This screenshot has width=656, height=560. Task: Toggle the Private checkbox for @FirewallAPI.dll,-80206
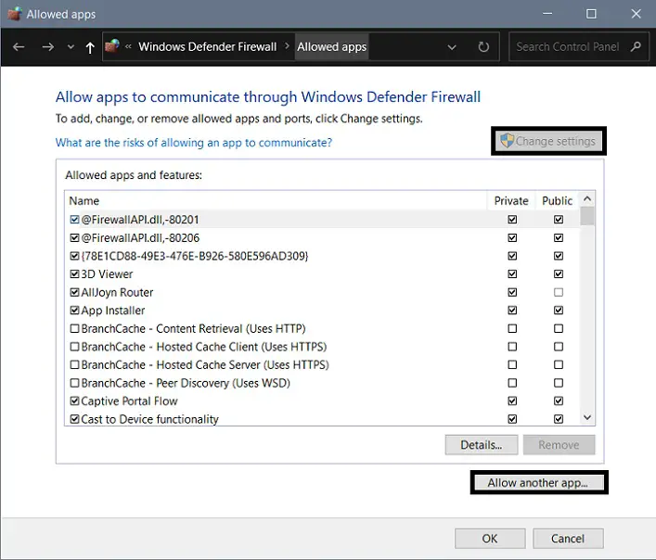pos(512,237)
